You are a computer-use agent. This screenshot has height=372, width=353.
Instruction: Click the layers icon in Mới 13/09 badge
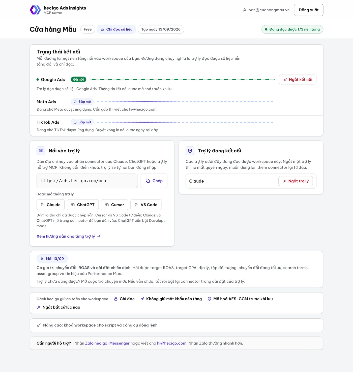tap(42, 259)
